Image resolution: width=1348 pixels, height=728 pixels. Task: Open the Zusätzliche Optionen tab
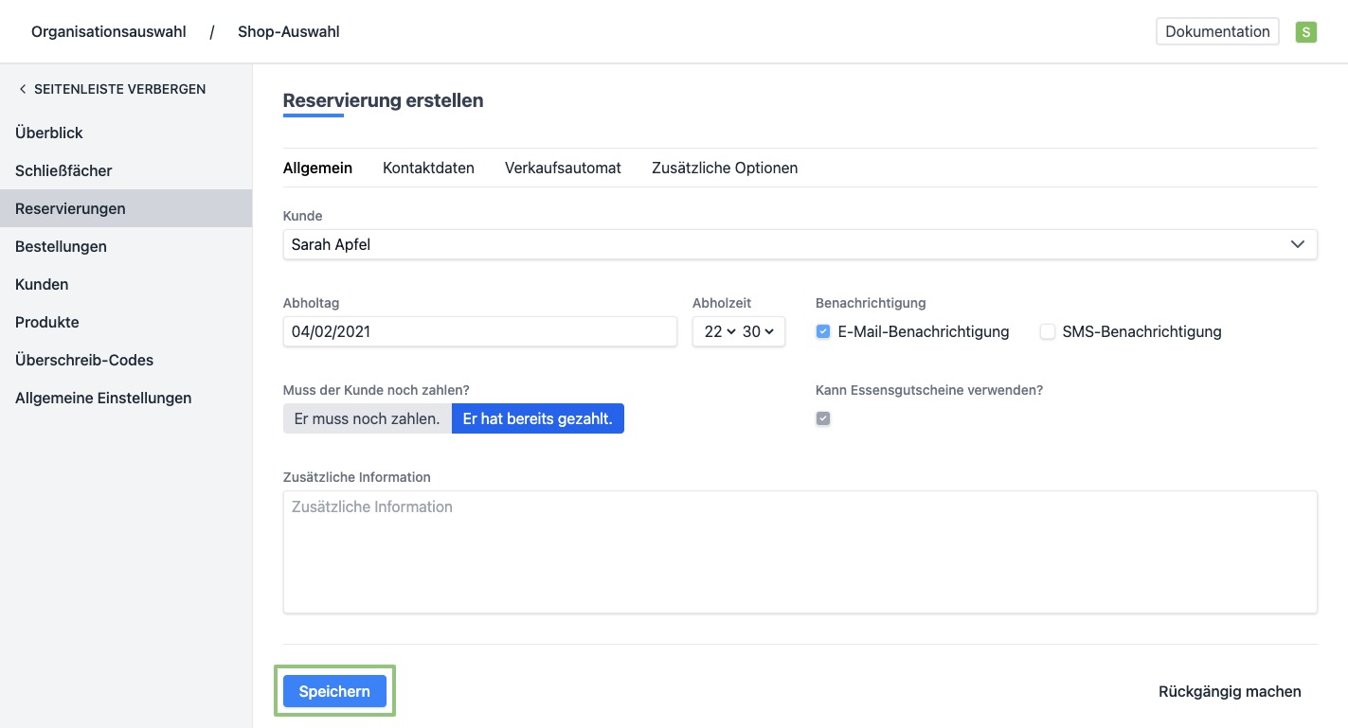point(725,168)
